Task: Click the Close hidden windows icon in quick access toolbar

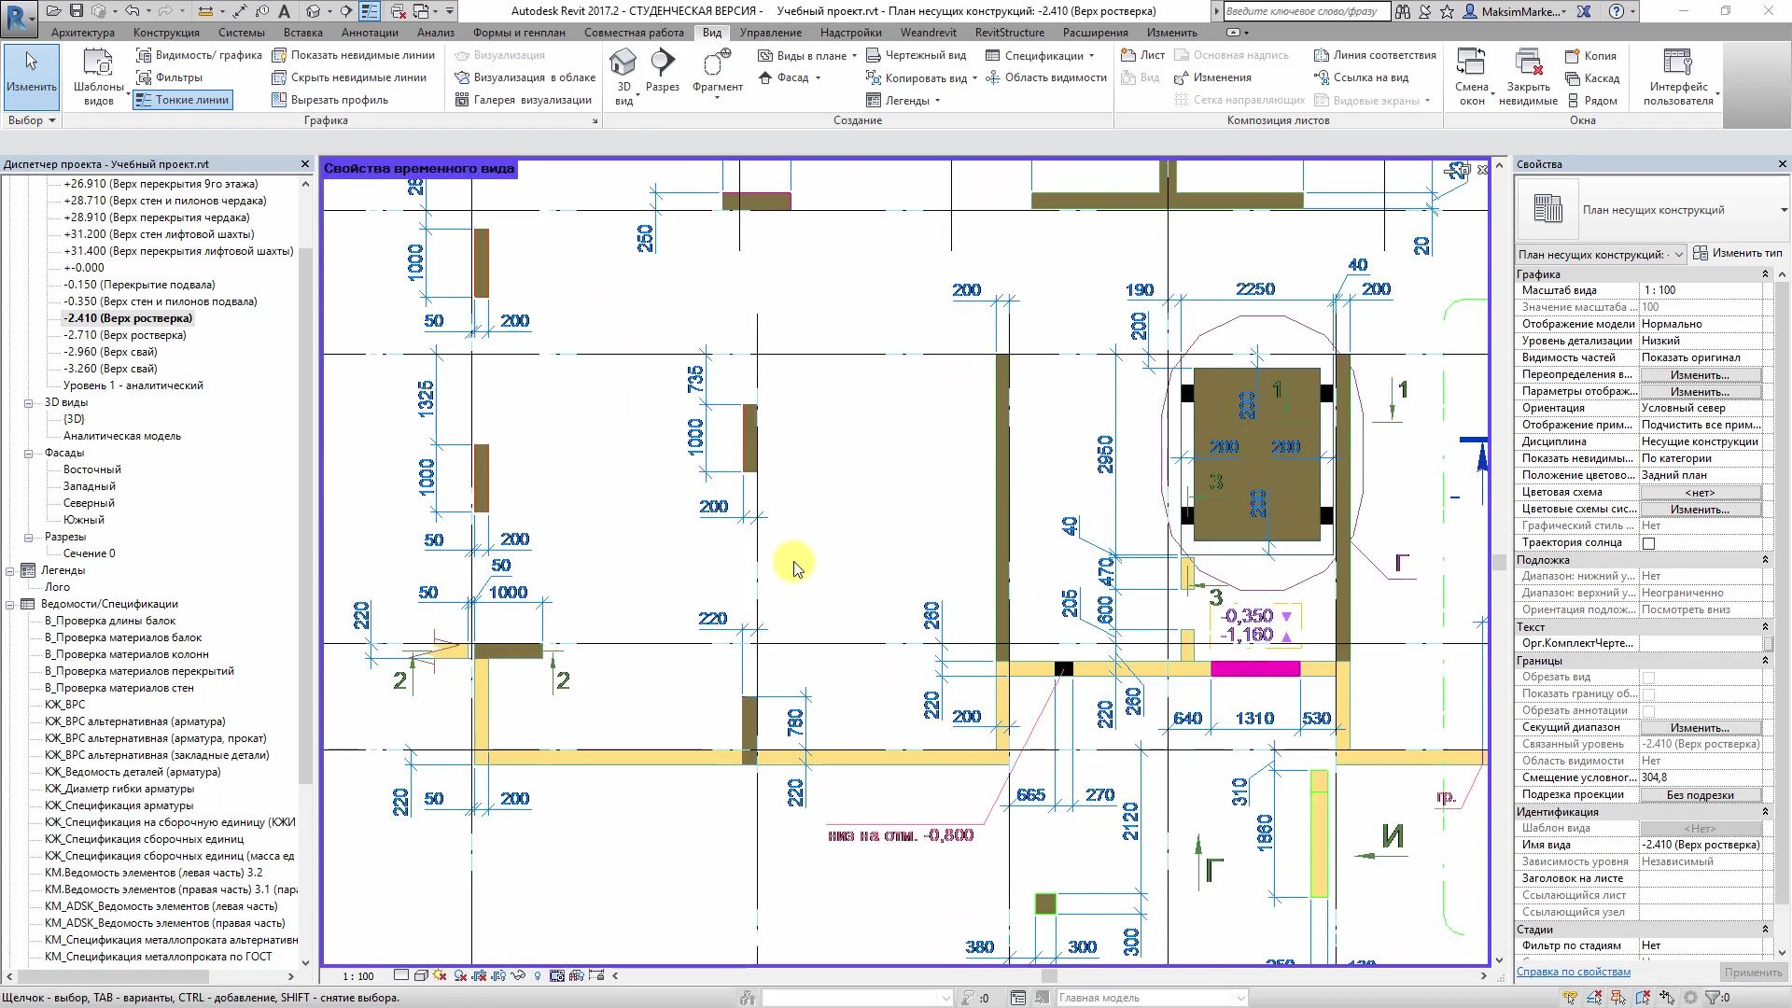Action: [x=399, y=11]
